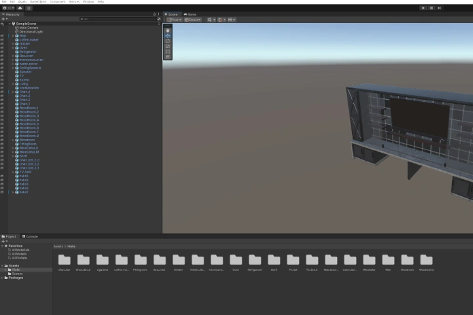Open the Pivot handle position dropdown

tap(174, 20)
